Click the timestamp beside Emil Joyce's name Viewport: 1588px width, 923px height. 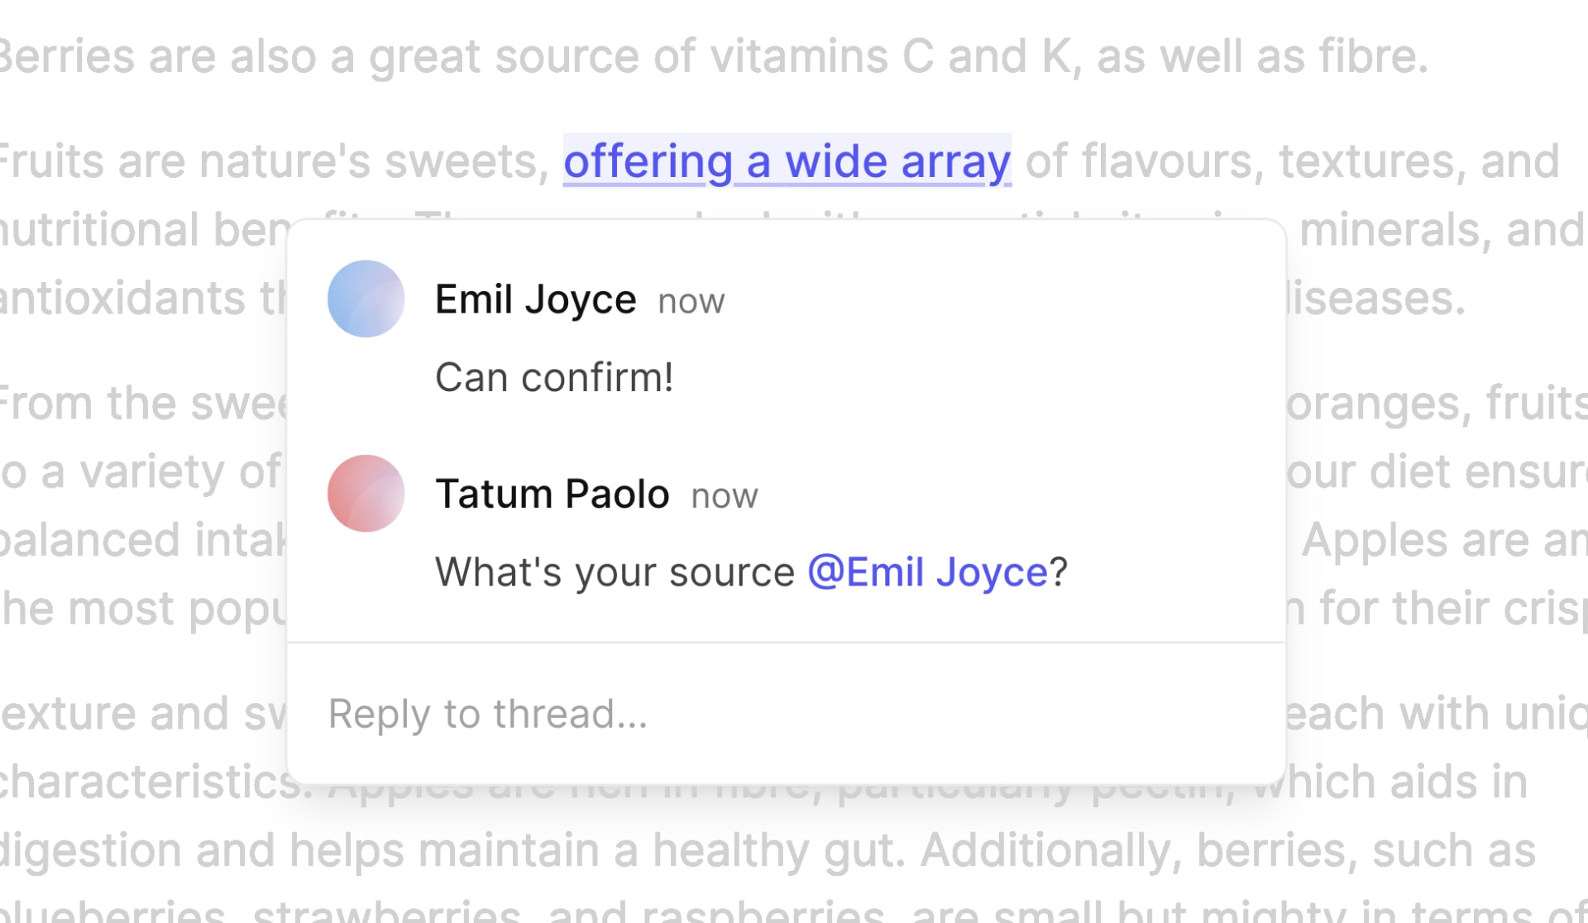pyautogui.click(x=691, y=302)
